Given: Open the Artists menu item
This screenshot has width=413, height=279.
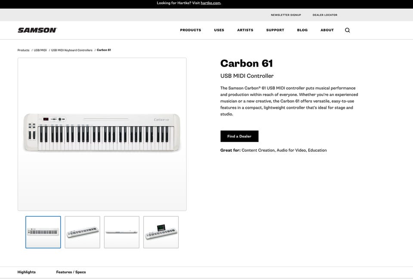Looking at the screenshot, I should click(x=245, y=30).
